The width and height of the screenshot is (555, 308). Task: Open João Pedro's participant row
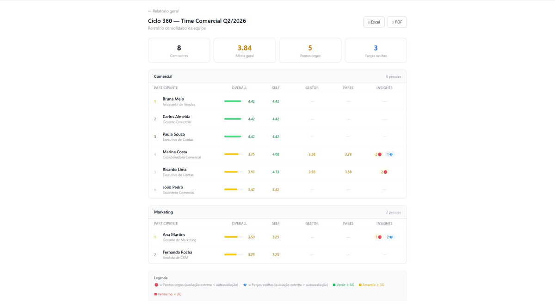(x=277, y=189)
